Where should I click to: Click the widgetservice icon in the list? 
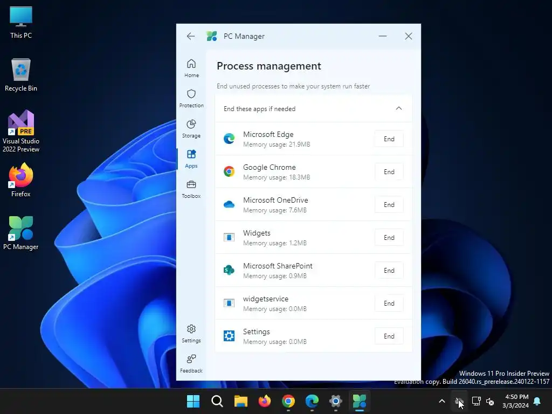tap(229, 303)
